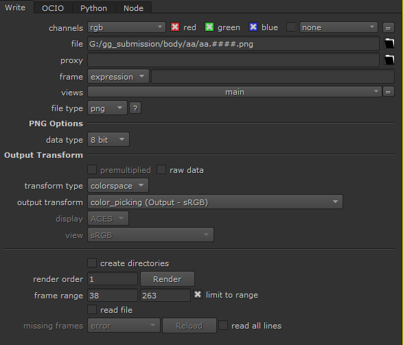Enable create directories checkbox

(92, 263)
